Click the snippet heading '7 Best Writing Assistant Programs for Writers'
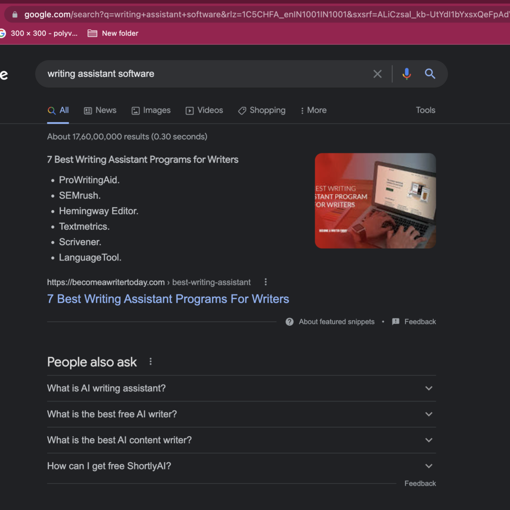This screenshot has height=510, width=510. 143,160
